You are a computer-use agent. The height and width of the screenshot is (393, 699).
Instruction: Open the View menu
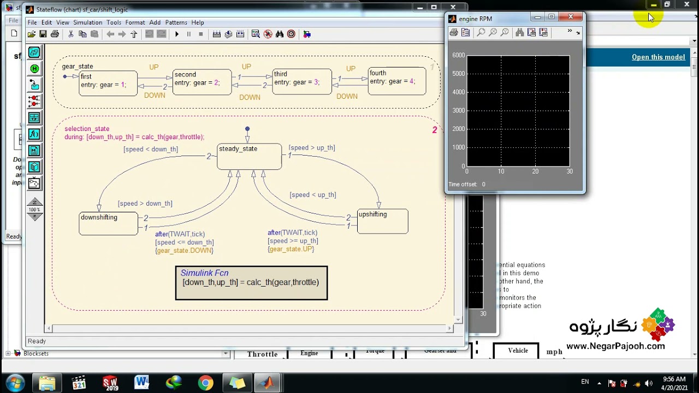click(63, 22)
